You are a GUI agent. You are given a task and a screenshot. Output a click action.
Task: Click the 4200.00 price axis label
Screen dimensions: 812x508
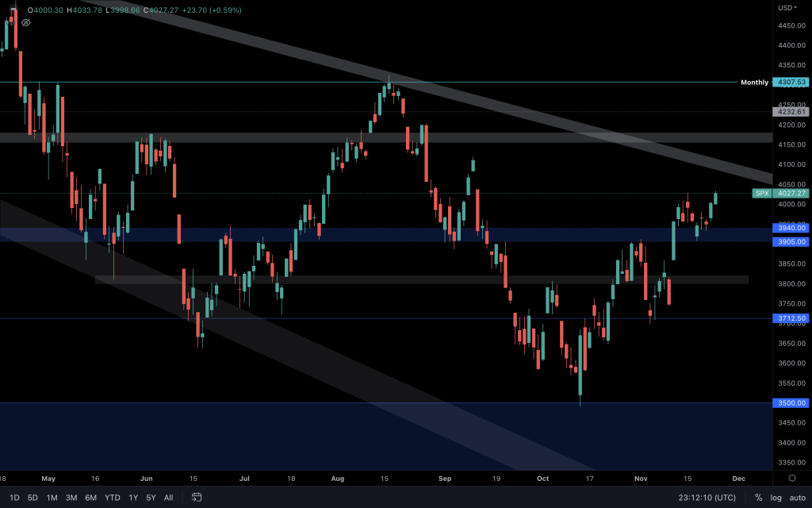coord(791,125)
